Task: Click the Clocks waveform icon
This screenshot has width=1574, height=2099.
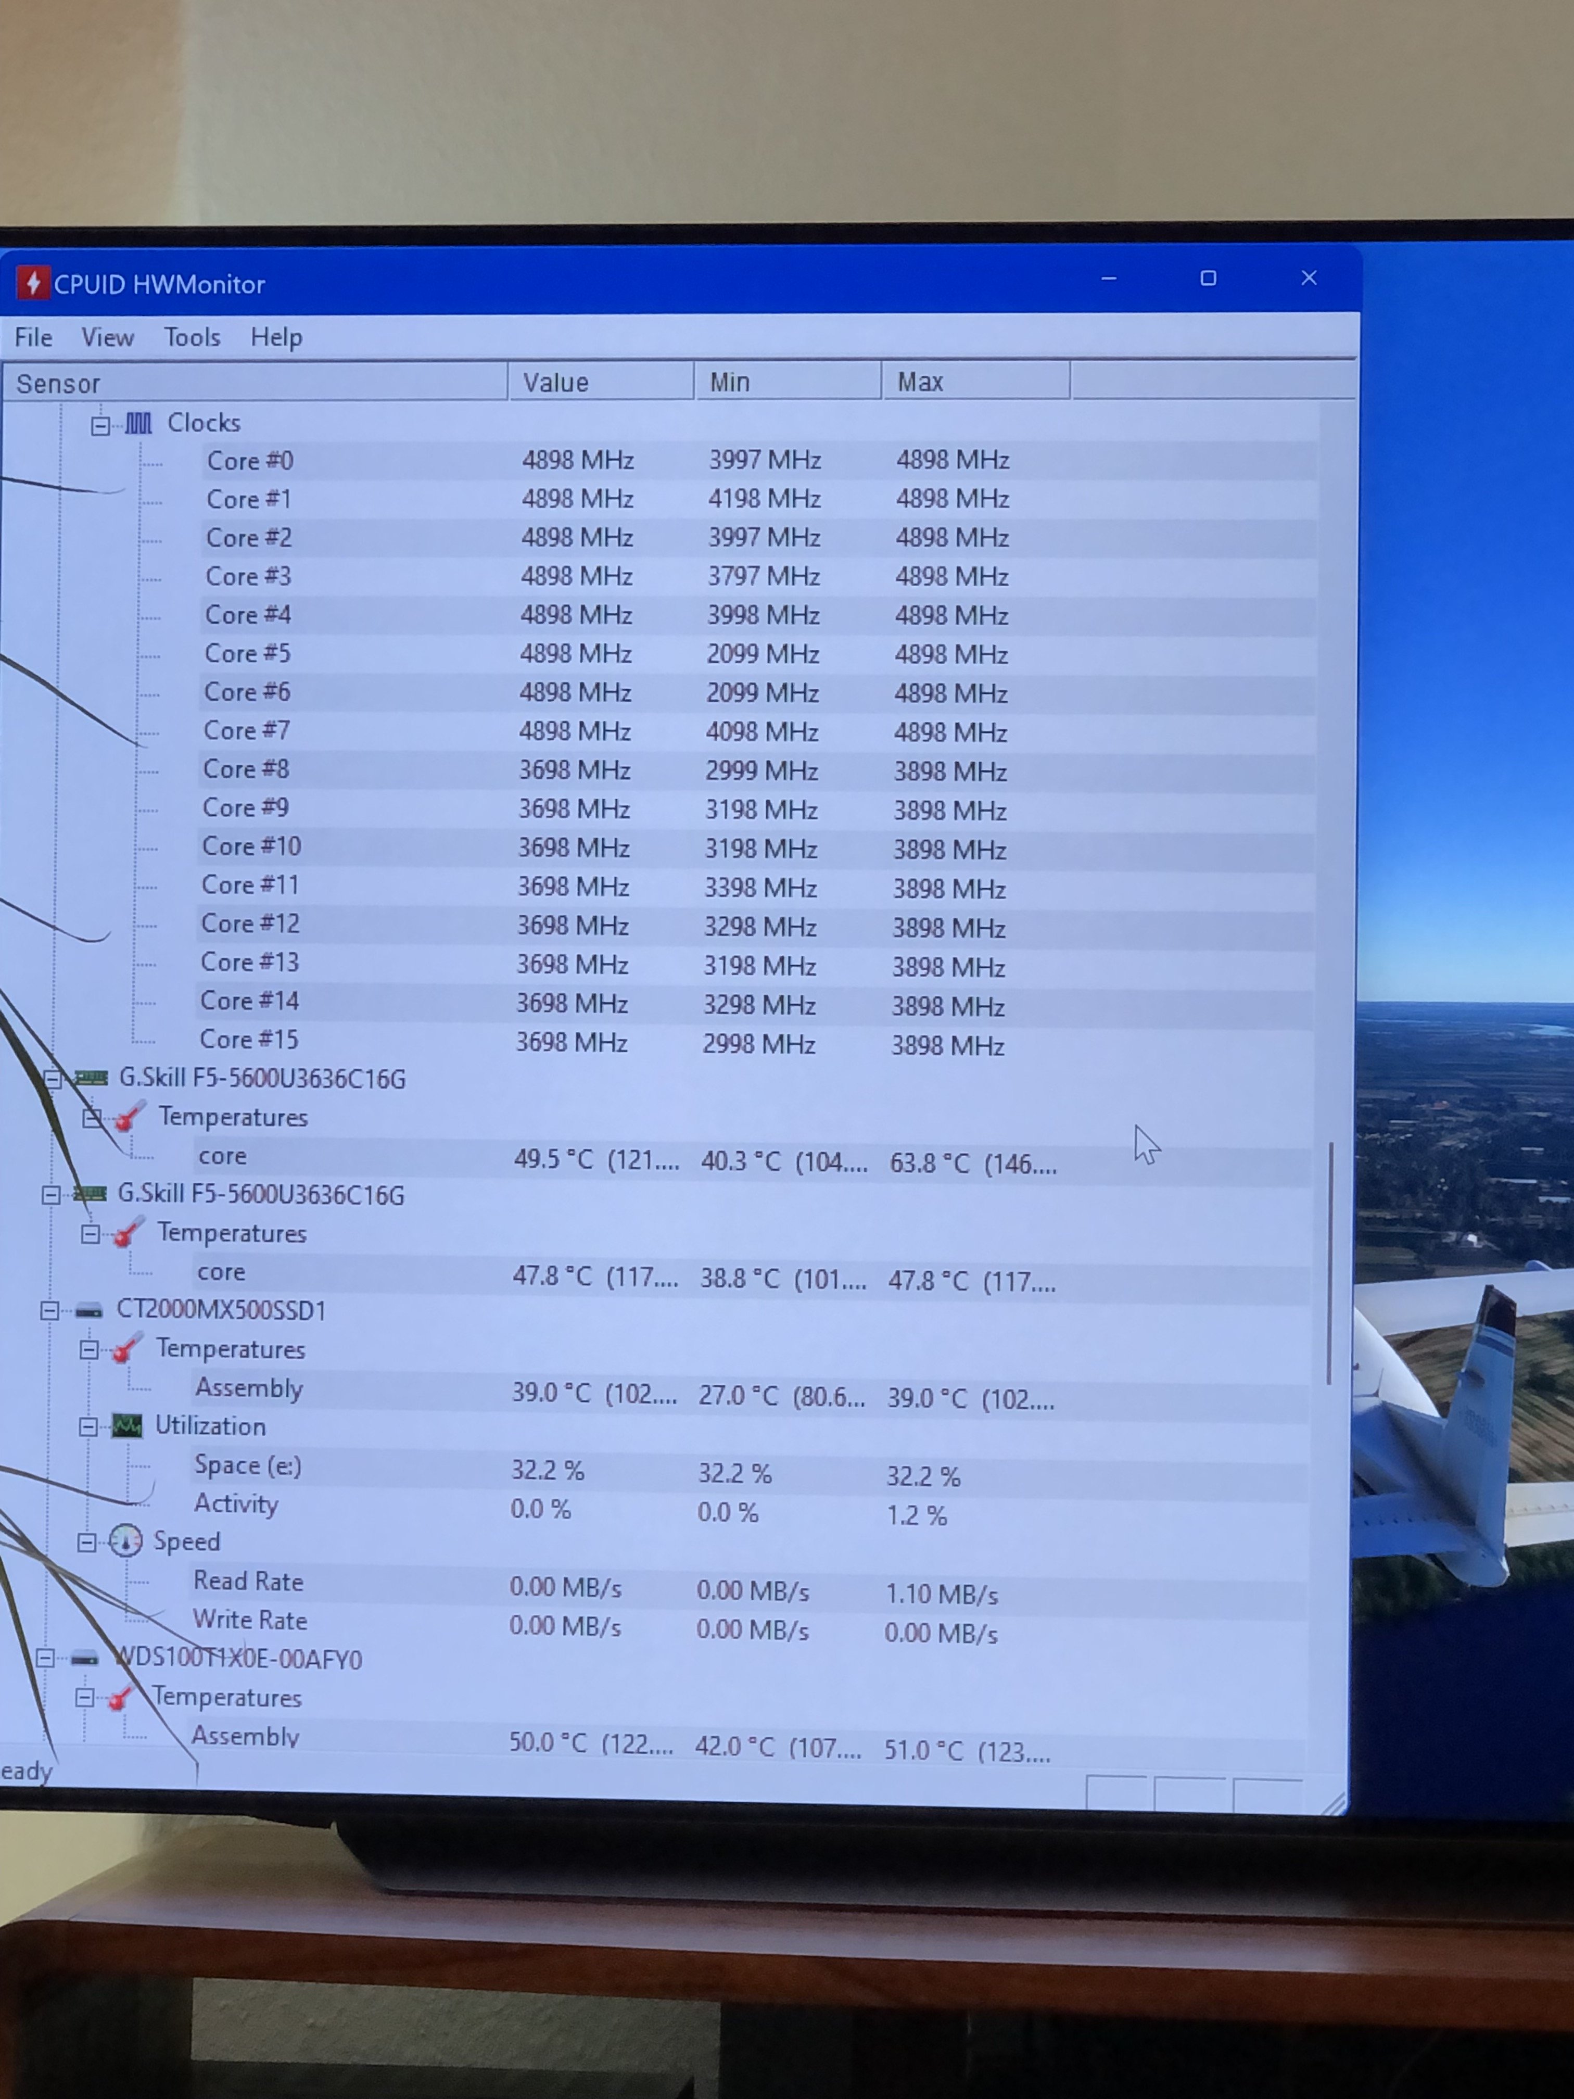Action: [138, 423]
